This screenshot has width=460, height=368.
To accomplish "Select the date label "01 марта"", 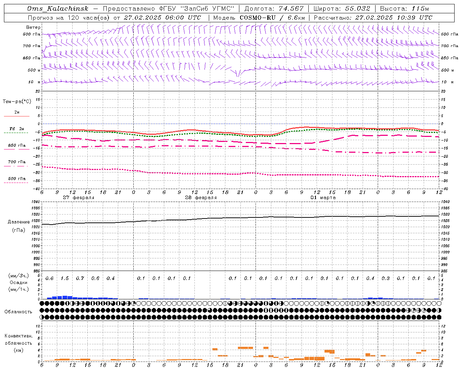I will coord(323,198).
